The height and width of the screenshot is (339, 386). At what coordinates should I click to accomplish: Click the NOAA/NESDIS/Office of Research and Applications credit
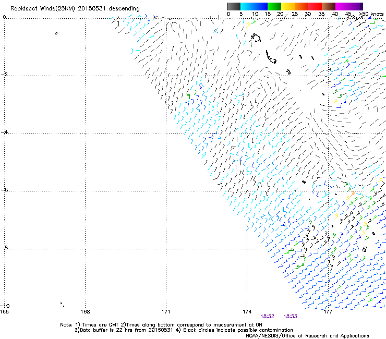click(307, 336)
